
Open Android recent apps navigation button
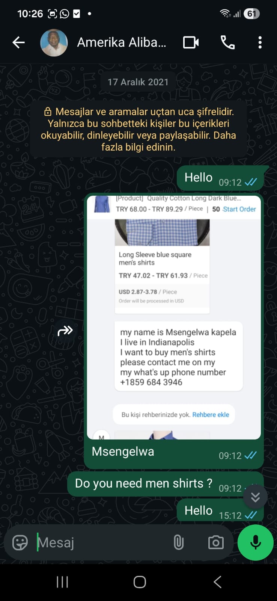tap(62, 582)
